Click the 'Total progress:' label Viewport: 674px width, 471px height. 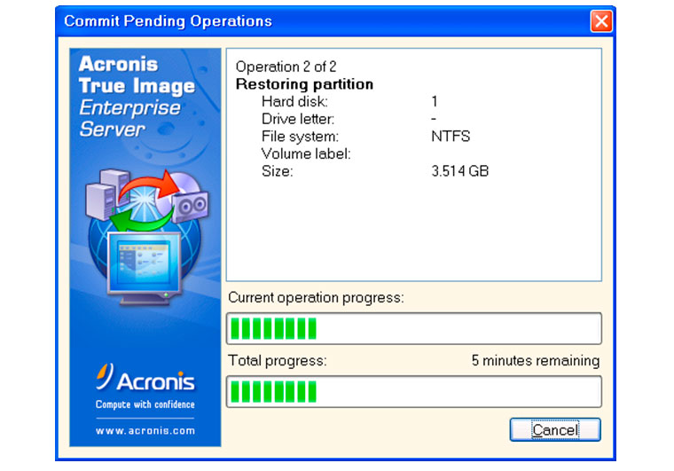pyautogui.click(x=278, y=360)
